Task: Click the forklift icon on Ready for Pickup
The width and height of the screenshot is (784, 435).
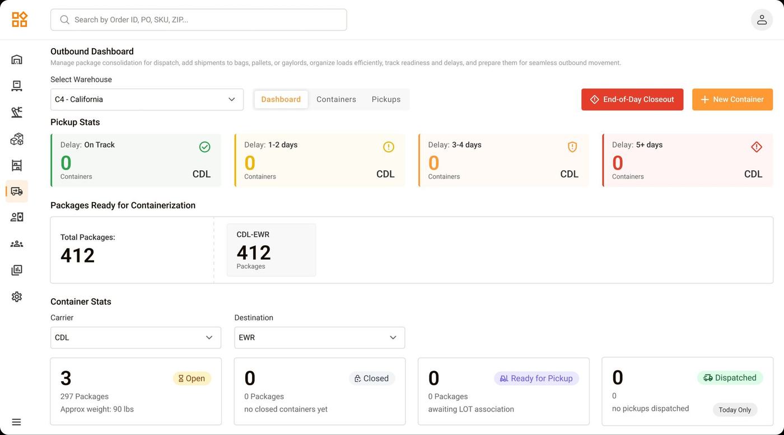Action: (x=504, y=378)
